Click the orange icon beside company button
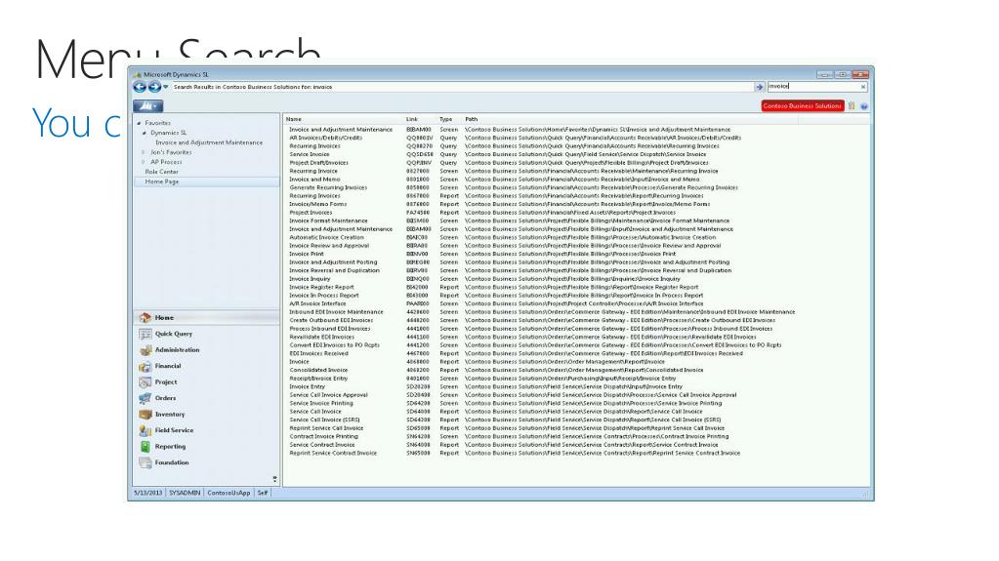Viewport: 999px width, 561px height. click(852, 105)
